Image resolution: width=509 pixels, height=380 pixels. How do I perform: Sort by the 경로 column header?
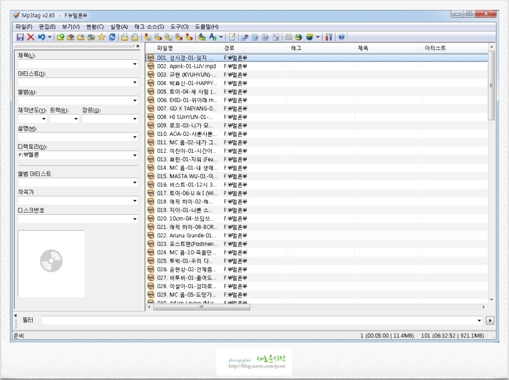pyautogui.click(x=254, y=48)
